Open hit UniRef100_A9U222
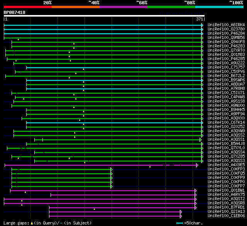This screenshot has width=247, height=226. tap(226, 63)
